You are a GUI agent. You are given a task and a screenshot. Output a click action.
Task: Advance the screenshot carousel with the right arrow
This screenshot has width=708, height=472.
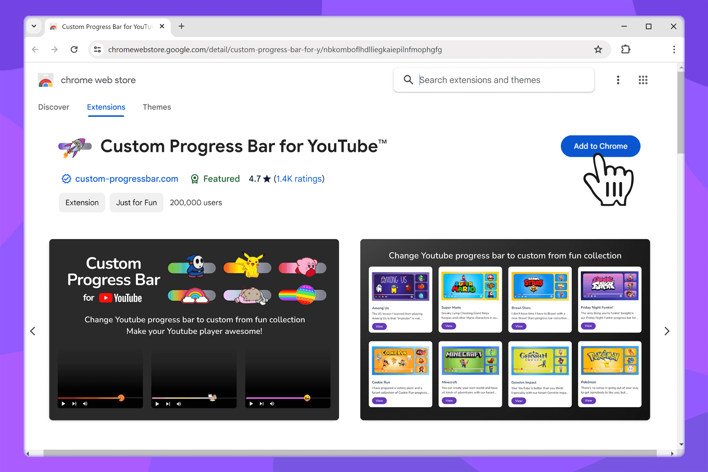667,331
